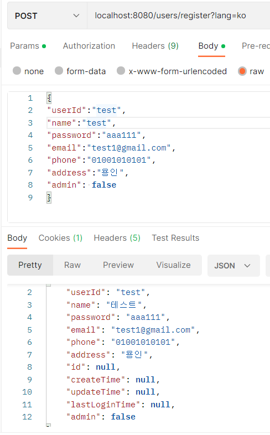Click response line "admin": false
The image size is (270, 435).
(101, 417)
